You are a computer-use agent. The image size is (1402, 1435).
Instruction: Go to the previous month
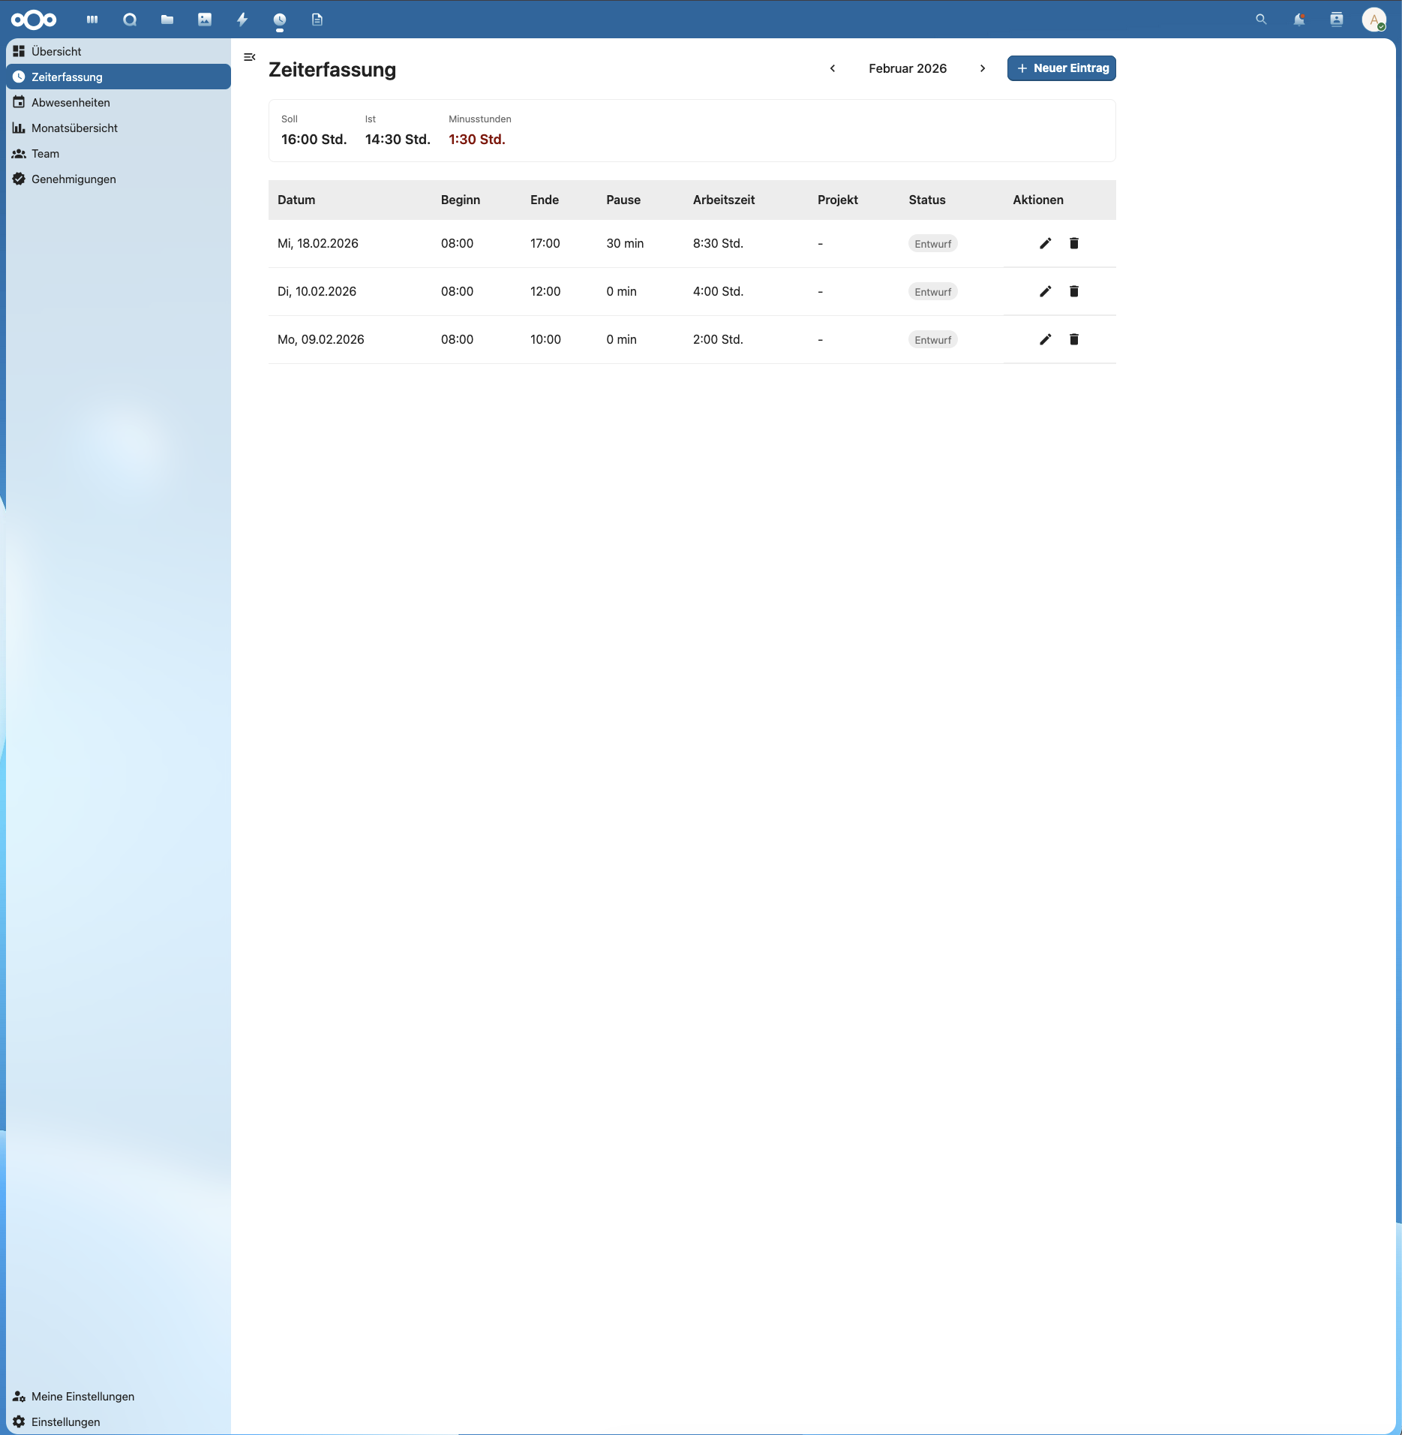click(x=833, y=68)
